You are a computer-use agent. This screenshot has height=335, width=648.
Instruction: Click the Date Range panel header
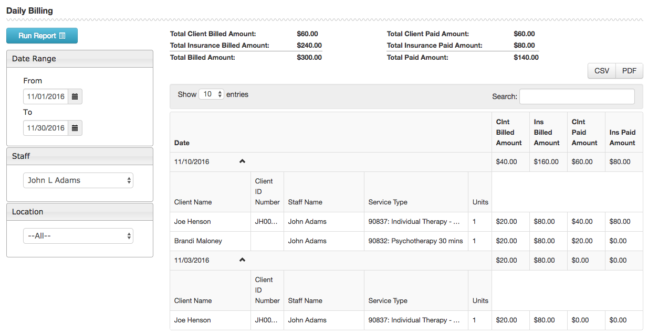click(x=80, y=59)
